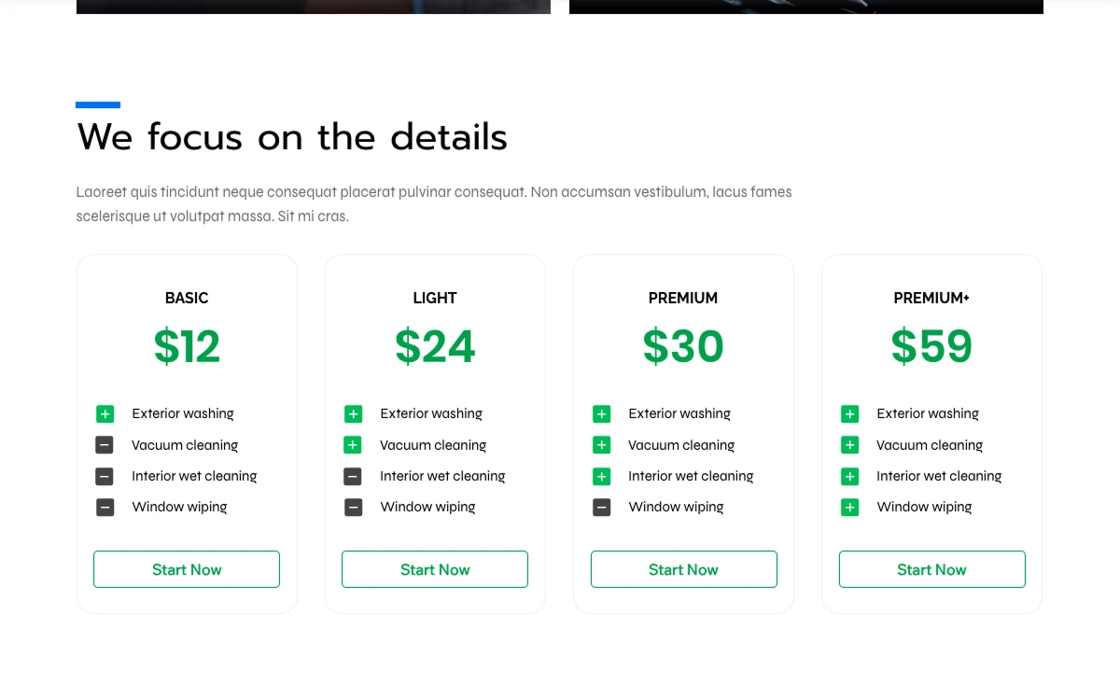Click the minus icon beside Basic Vacuum cleaning
This screenshot has height=698, width=1120.
[x=105, y=445]
